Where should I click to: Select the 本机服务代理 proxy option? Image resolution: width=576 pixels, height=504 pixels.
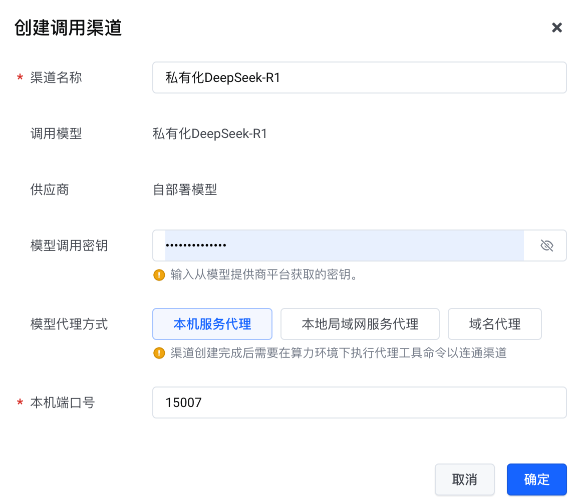[212, 324]
